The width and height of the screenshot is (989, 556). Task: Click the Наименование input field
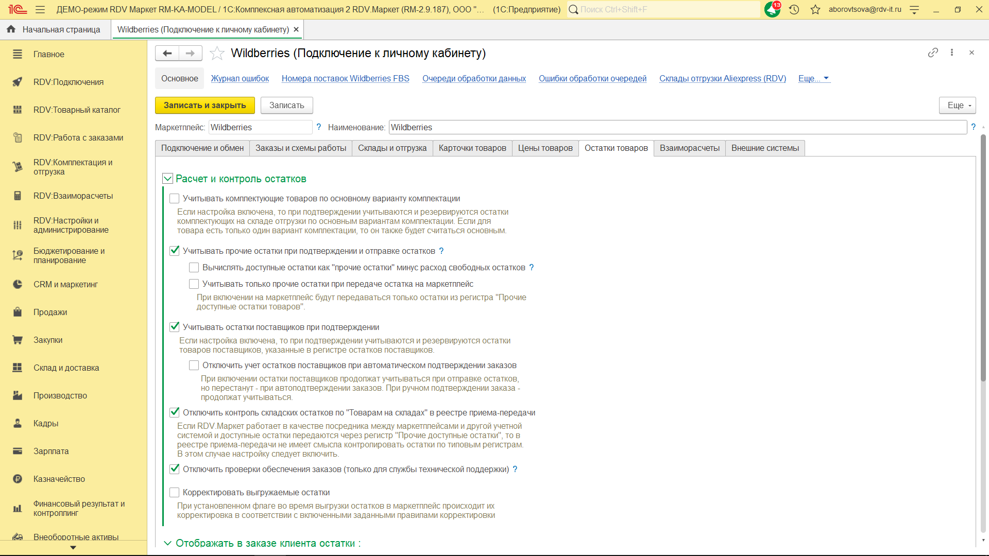coord(677,127)
